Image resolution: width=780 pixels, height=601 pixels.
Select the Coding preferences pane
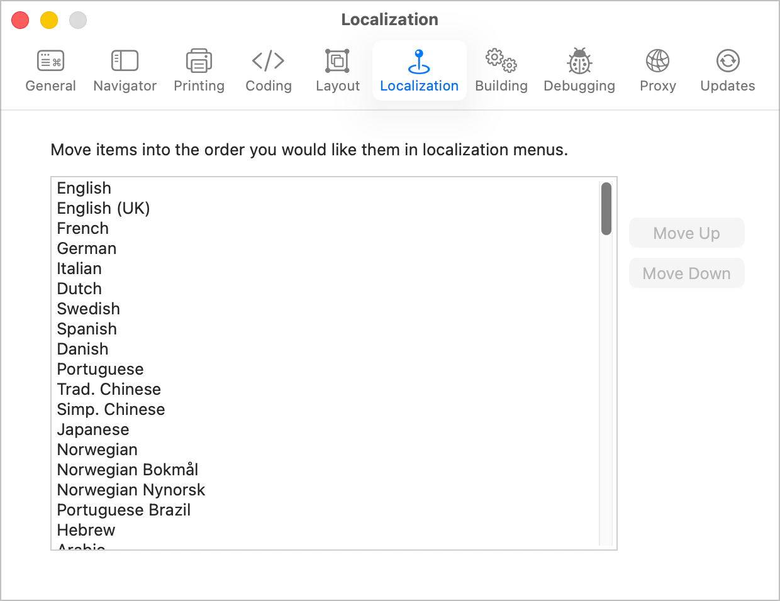pyautogui.click(x=269, y=69)
